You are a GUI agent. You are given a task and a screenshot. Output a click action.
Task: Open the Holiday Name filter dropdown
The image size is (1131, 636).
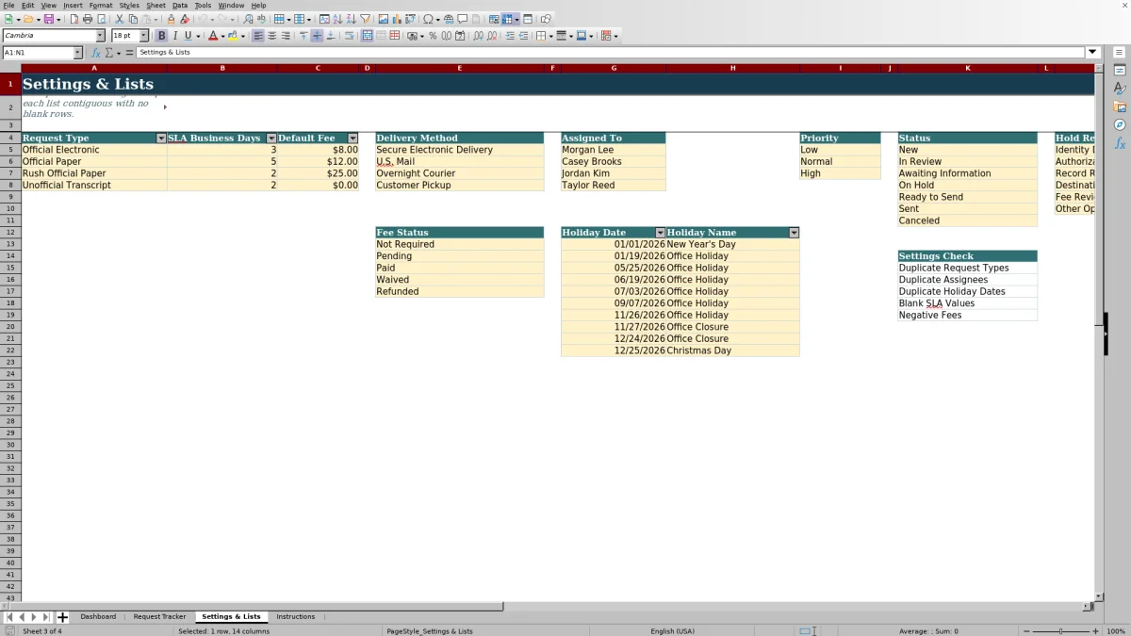(x=794, y=233)
